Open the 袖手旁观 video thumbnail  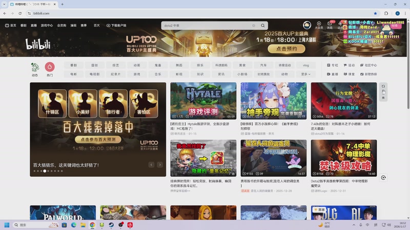274,101
